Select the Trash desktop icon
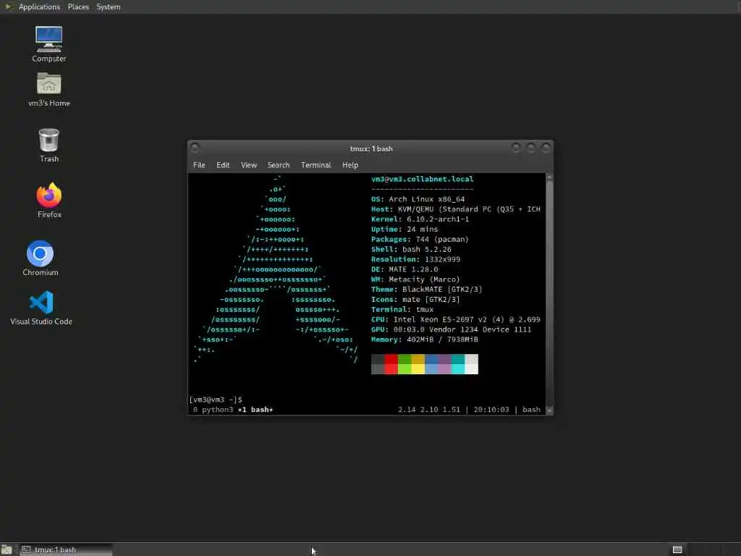 tap(48, 146)
